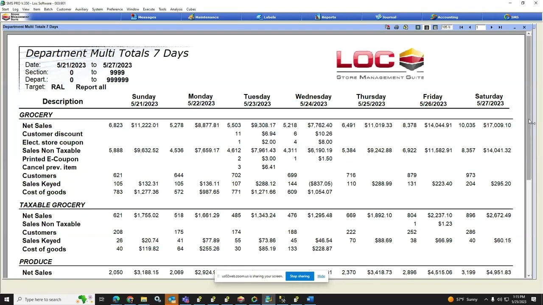Click the TAXABLE GROCERY section heading

click(52, 205)
